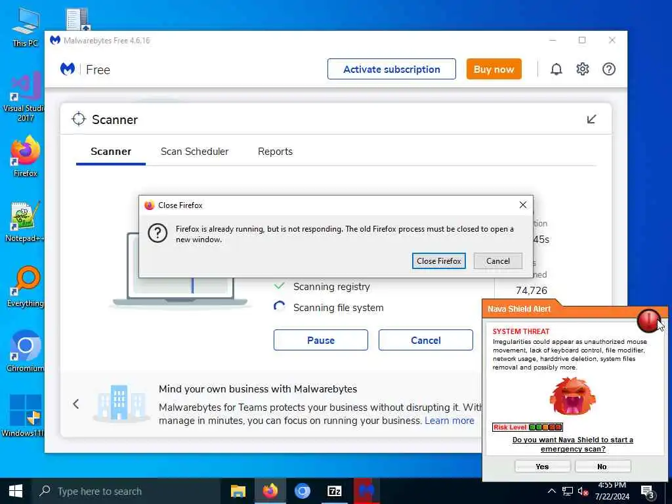Close the Close Firefox dialog with X
This screenshot has height=504, width=672.
(522, 205)
